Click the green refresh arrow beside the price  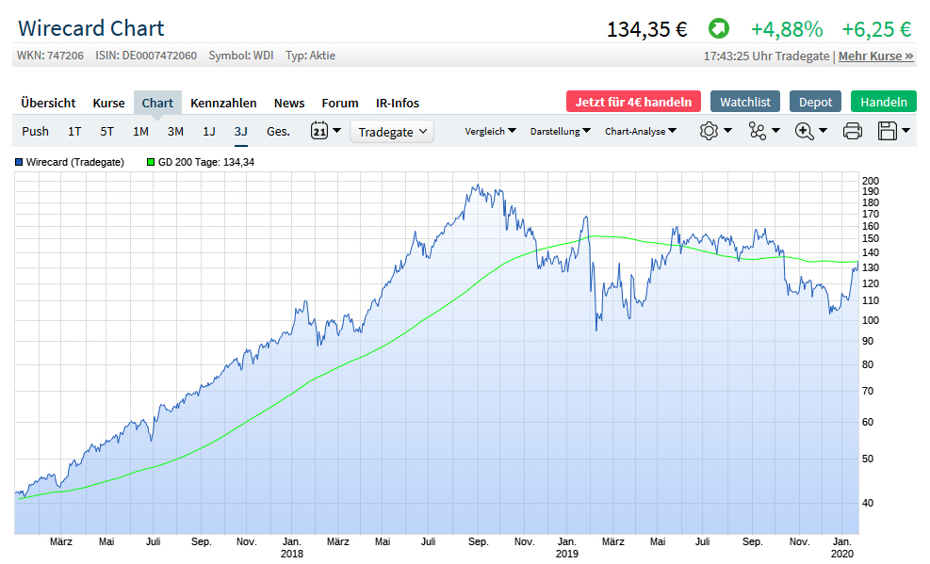(x=719, y=29)
